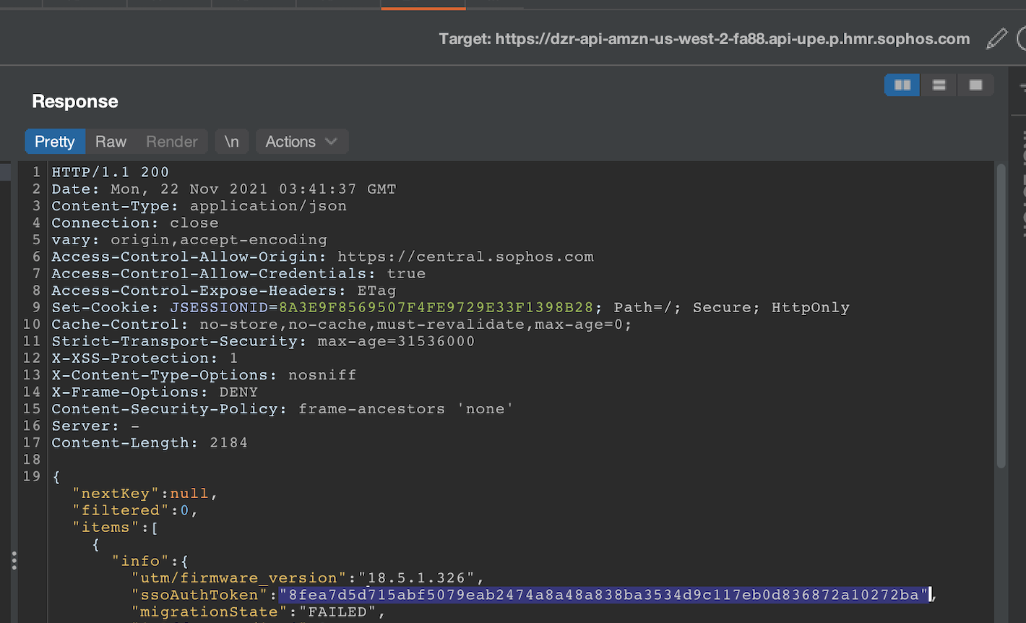1026x623 pixels.
Task: Click line number 19 in the gutter
Action: [x=32, y=476]
